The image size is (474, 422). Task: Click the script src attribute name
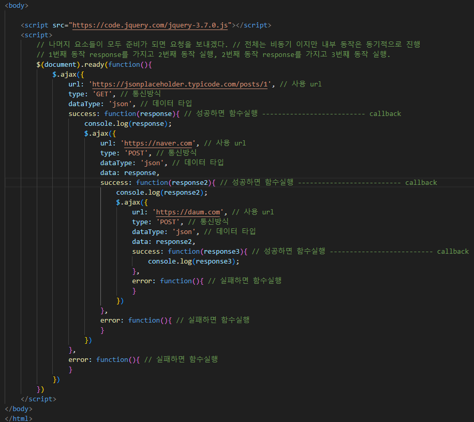click(x=58, y=25)
